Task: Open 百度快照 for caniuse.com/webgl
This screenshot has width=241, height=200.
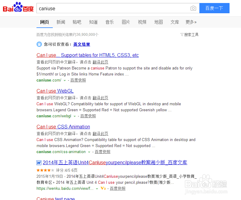Action: pos(88,116)
